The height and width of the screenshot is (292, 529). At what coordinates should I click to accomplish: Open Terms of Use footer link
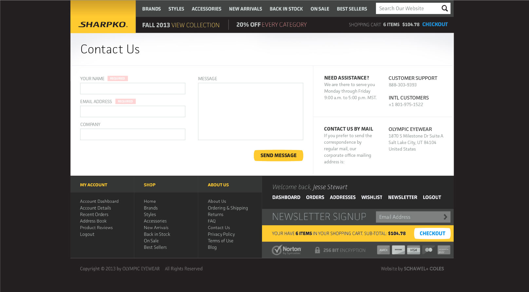click(220, 241)
